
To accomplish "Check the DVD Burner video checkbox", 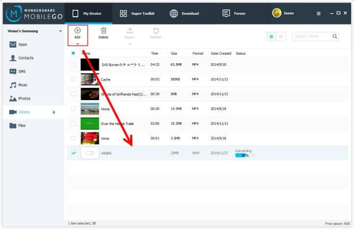I will [x=73, y=65].
